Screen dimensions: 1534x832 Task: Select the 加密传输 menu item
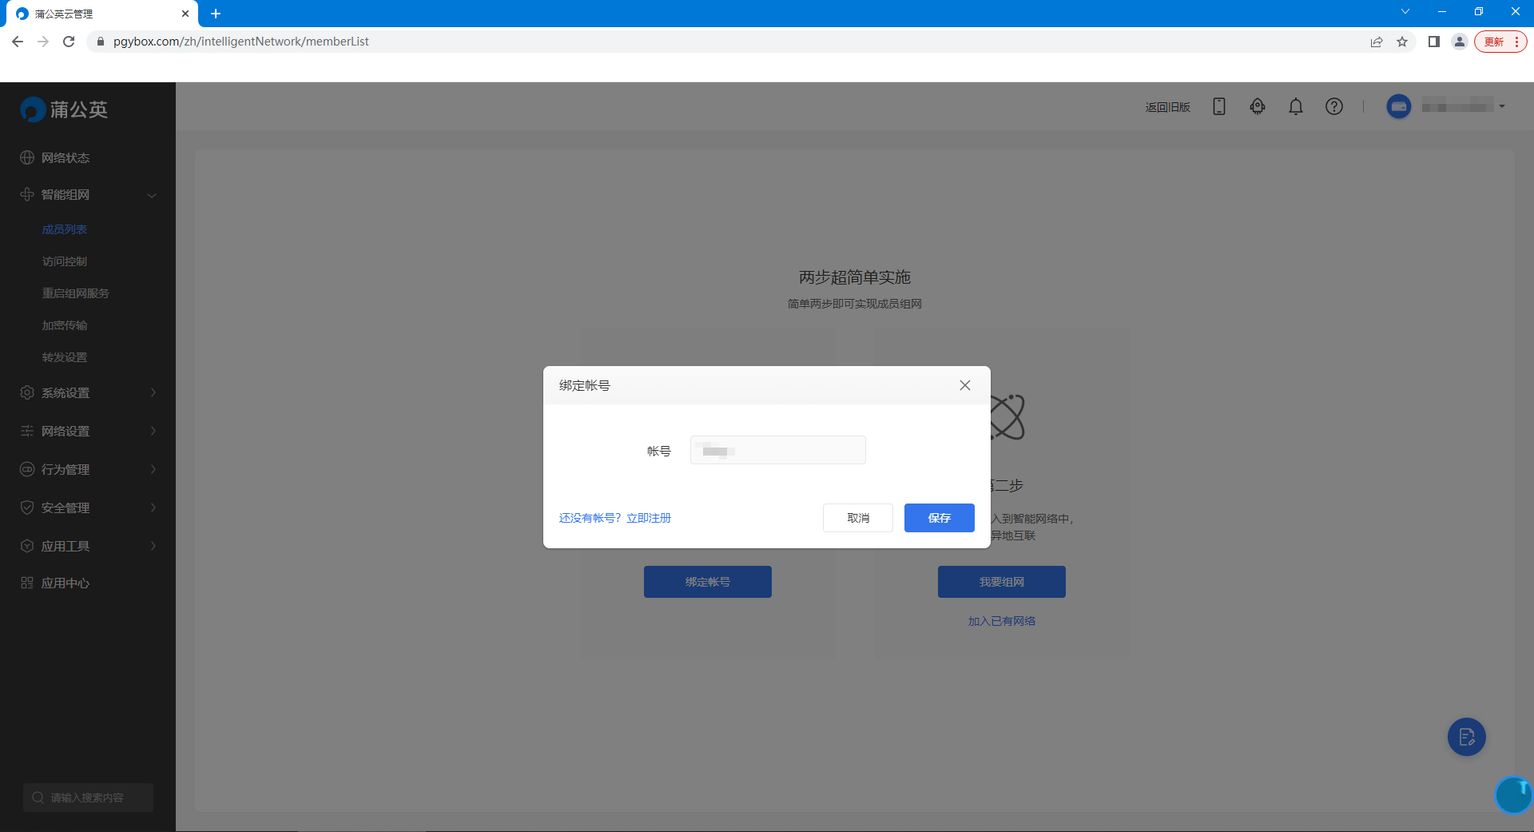tap(66, 324)
